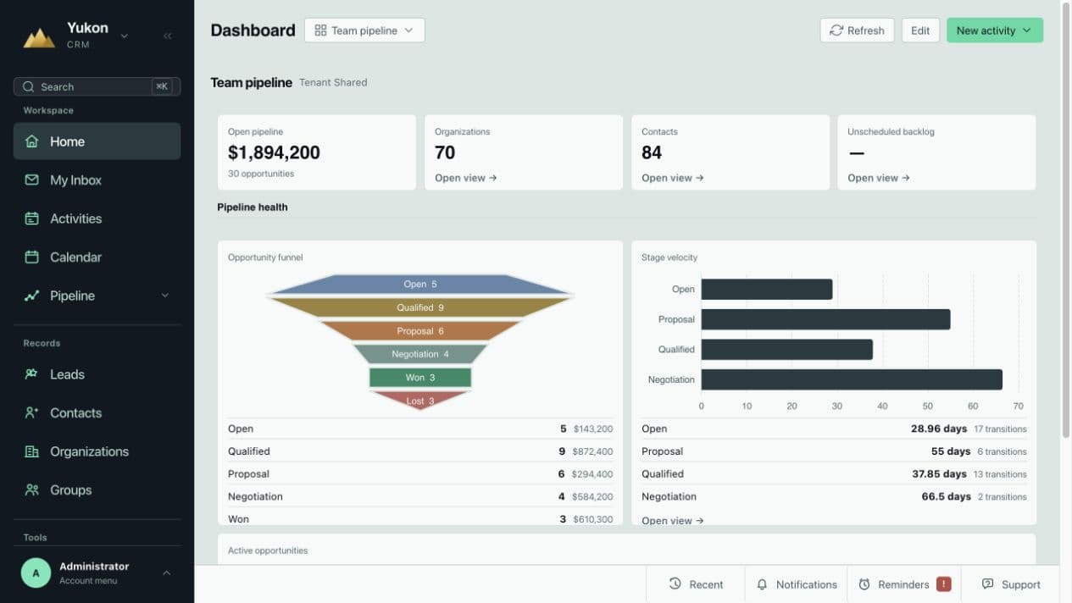Image resolution: width=1072 pixels, height=603 pixels.
Task: Open the New activity dropdown
Action: coord(995,30)
